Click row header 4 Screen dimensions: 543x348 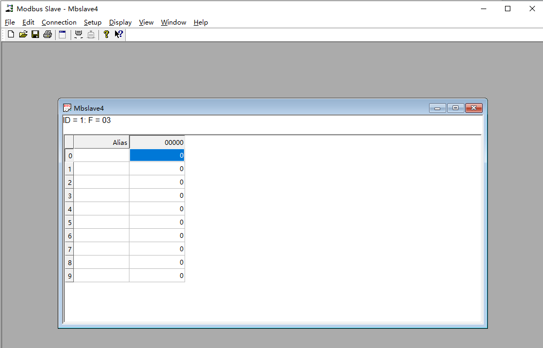[69, 209]
